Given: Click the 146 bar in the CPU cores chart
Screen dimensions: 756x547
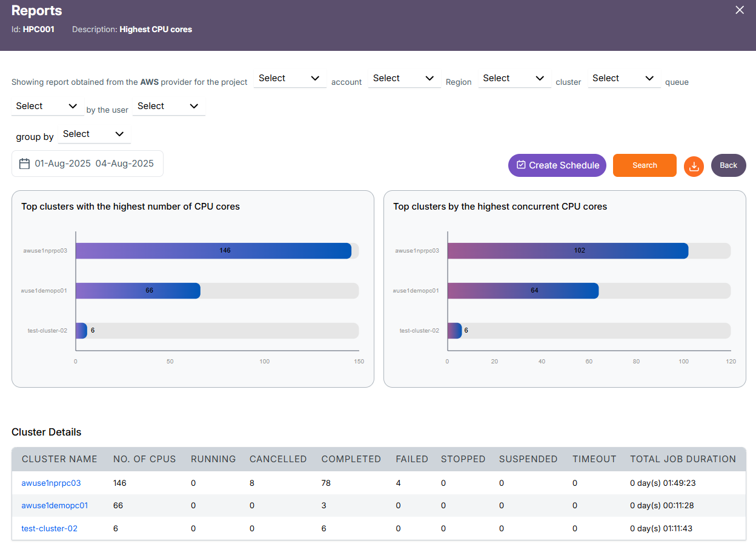Looking at the screenshot, I should [214, 251].
